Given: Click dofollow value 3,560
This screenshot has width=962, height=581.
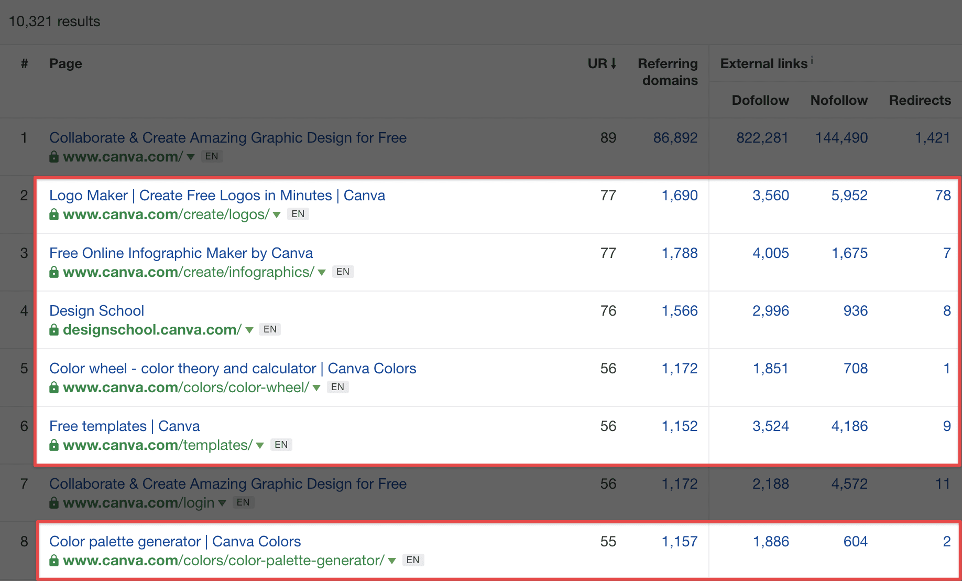Looking at the screenshot, I should (771, 196).
